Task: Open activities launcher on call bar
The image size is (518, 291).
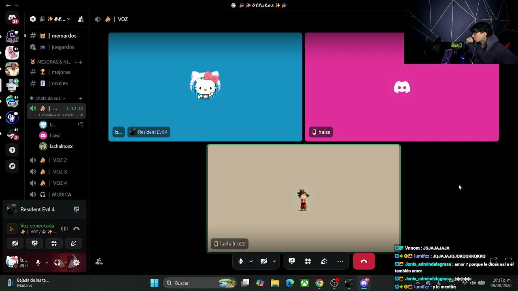Action: 308,261
